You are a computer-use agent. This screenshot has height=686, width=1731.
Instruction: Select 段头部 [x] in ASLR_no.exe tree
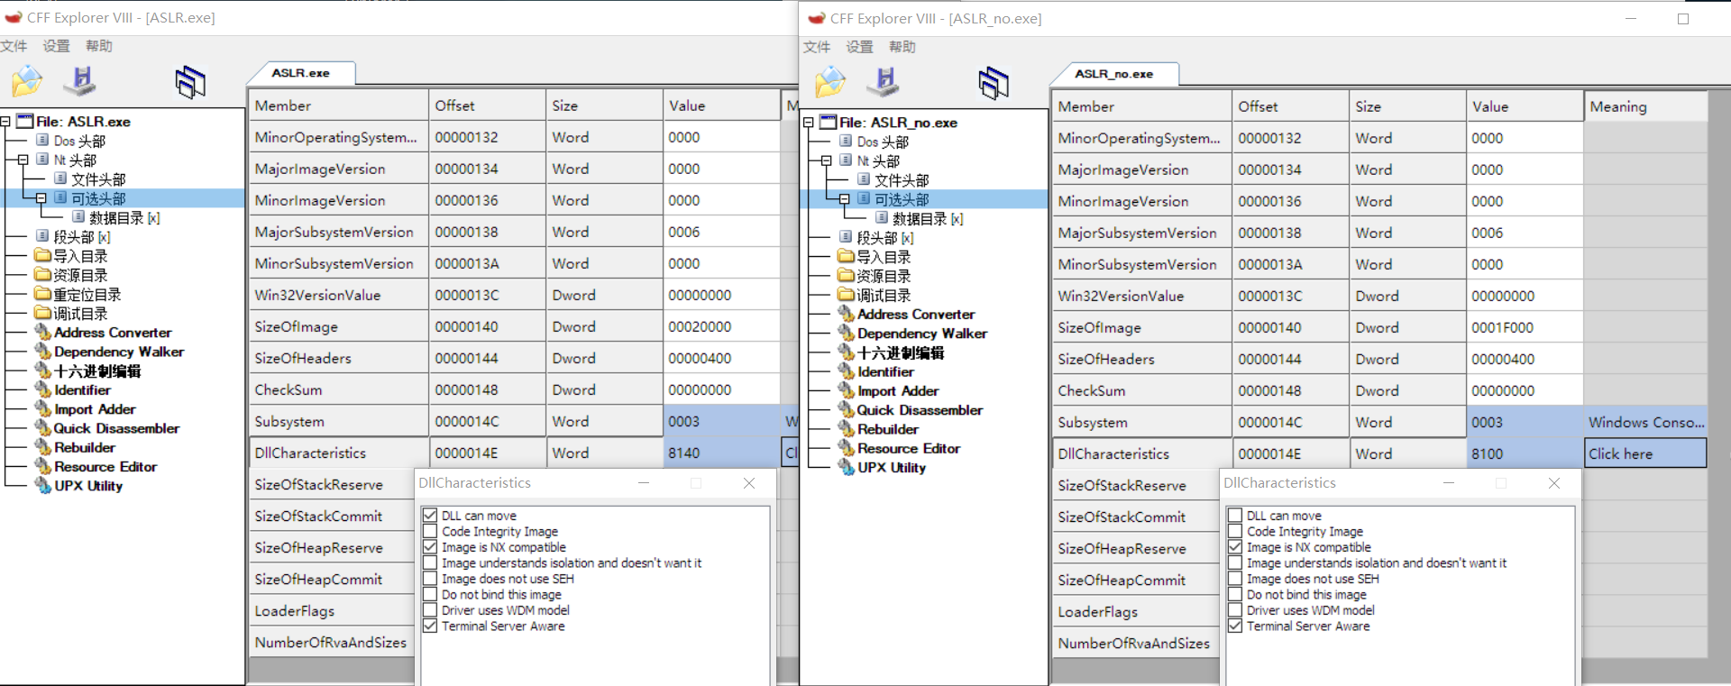(885, 238)
